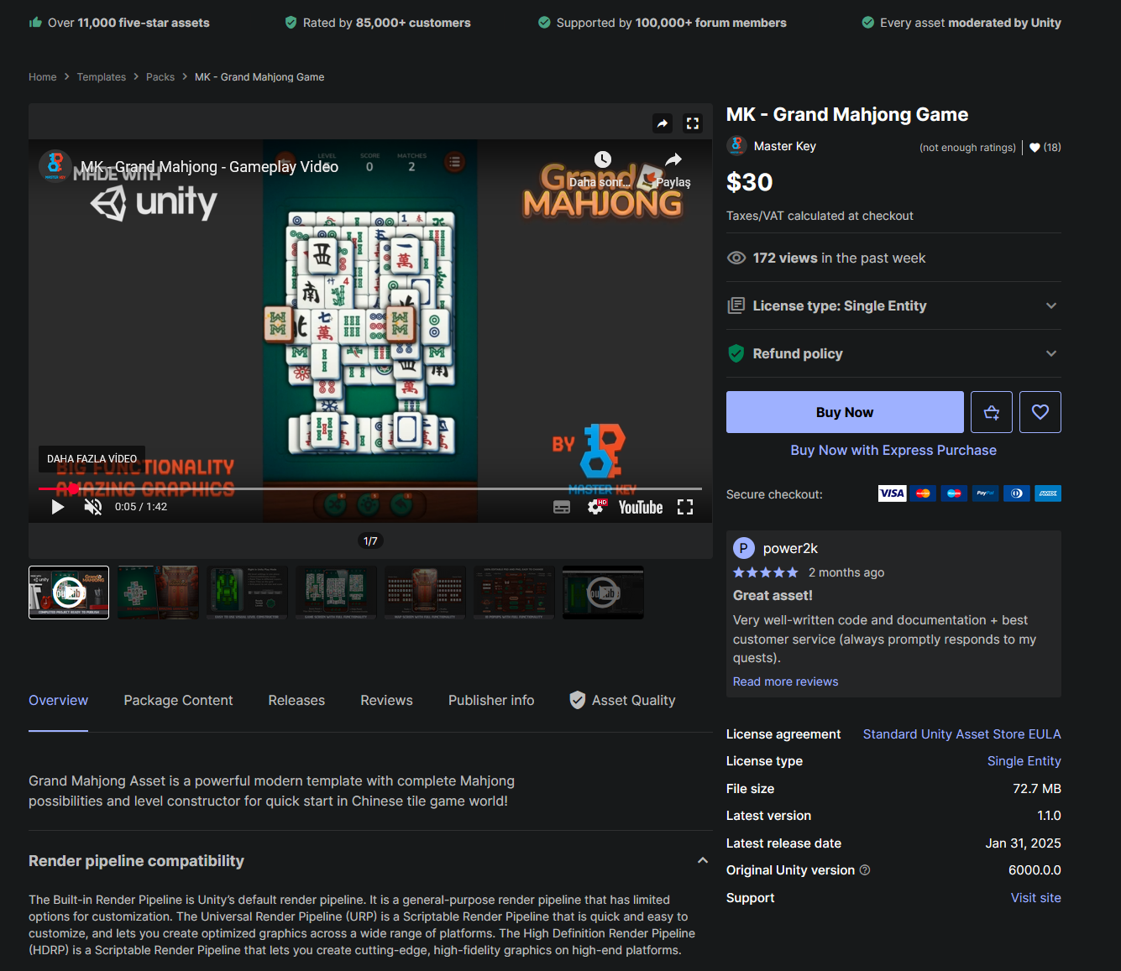Toggle video subtitles icon
Screen dimensions: 1121x971
[x=562, y=507]
